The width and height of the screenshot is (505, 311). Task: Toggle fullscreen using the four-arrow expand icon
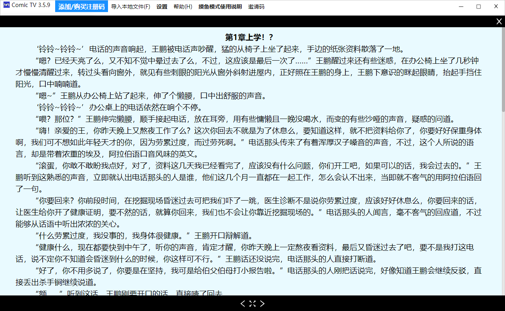coord(252,304)
